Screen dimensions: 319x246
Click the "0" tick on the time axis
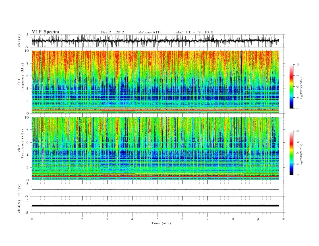coord(32,219)
